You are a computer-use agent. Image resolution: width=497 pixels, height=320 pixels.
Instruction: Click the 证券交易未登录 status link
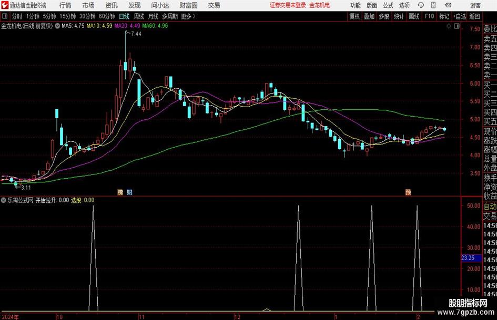pos(288,5)
